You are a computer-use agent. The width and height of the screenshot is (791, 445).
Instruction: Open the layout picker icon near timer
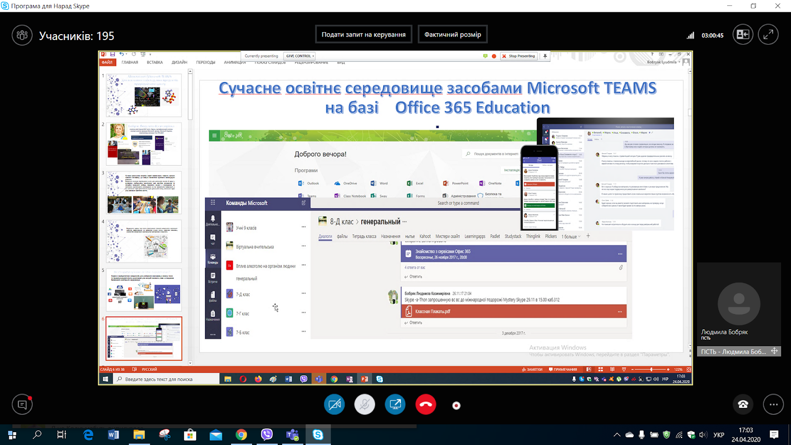[743, 35]
